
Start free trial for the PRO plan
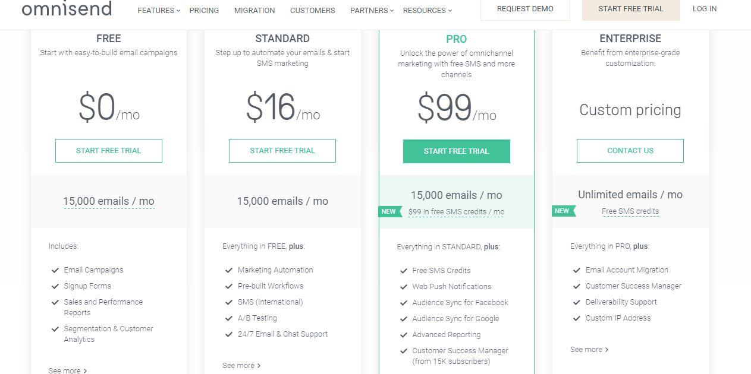tap(456, 151)
